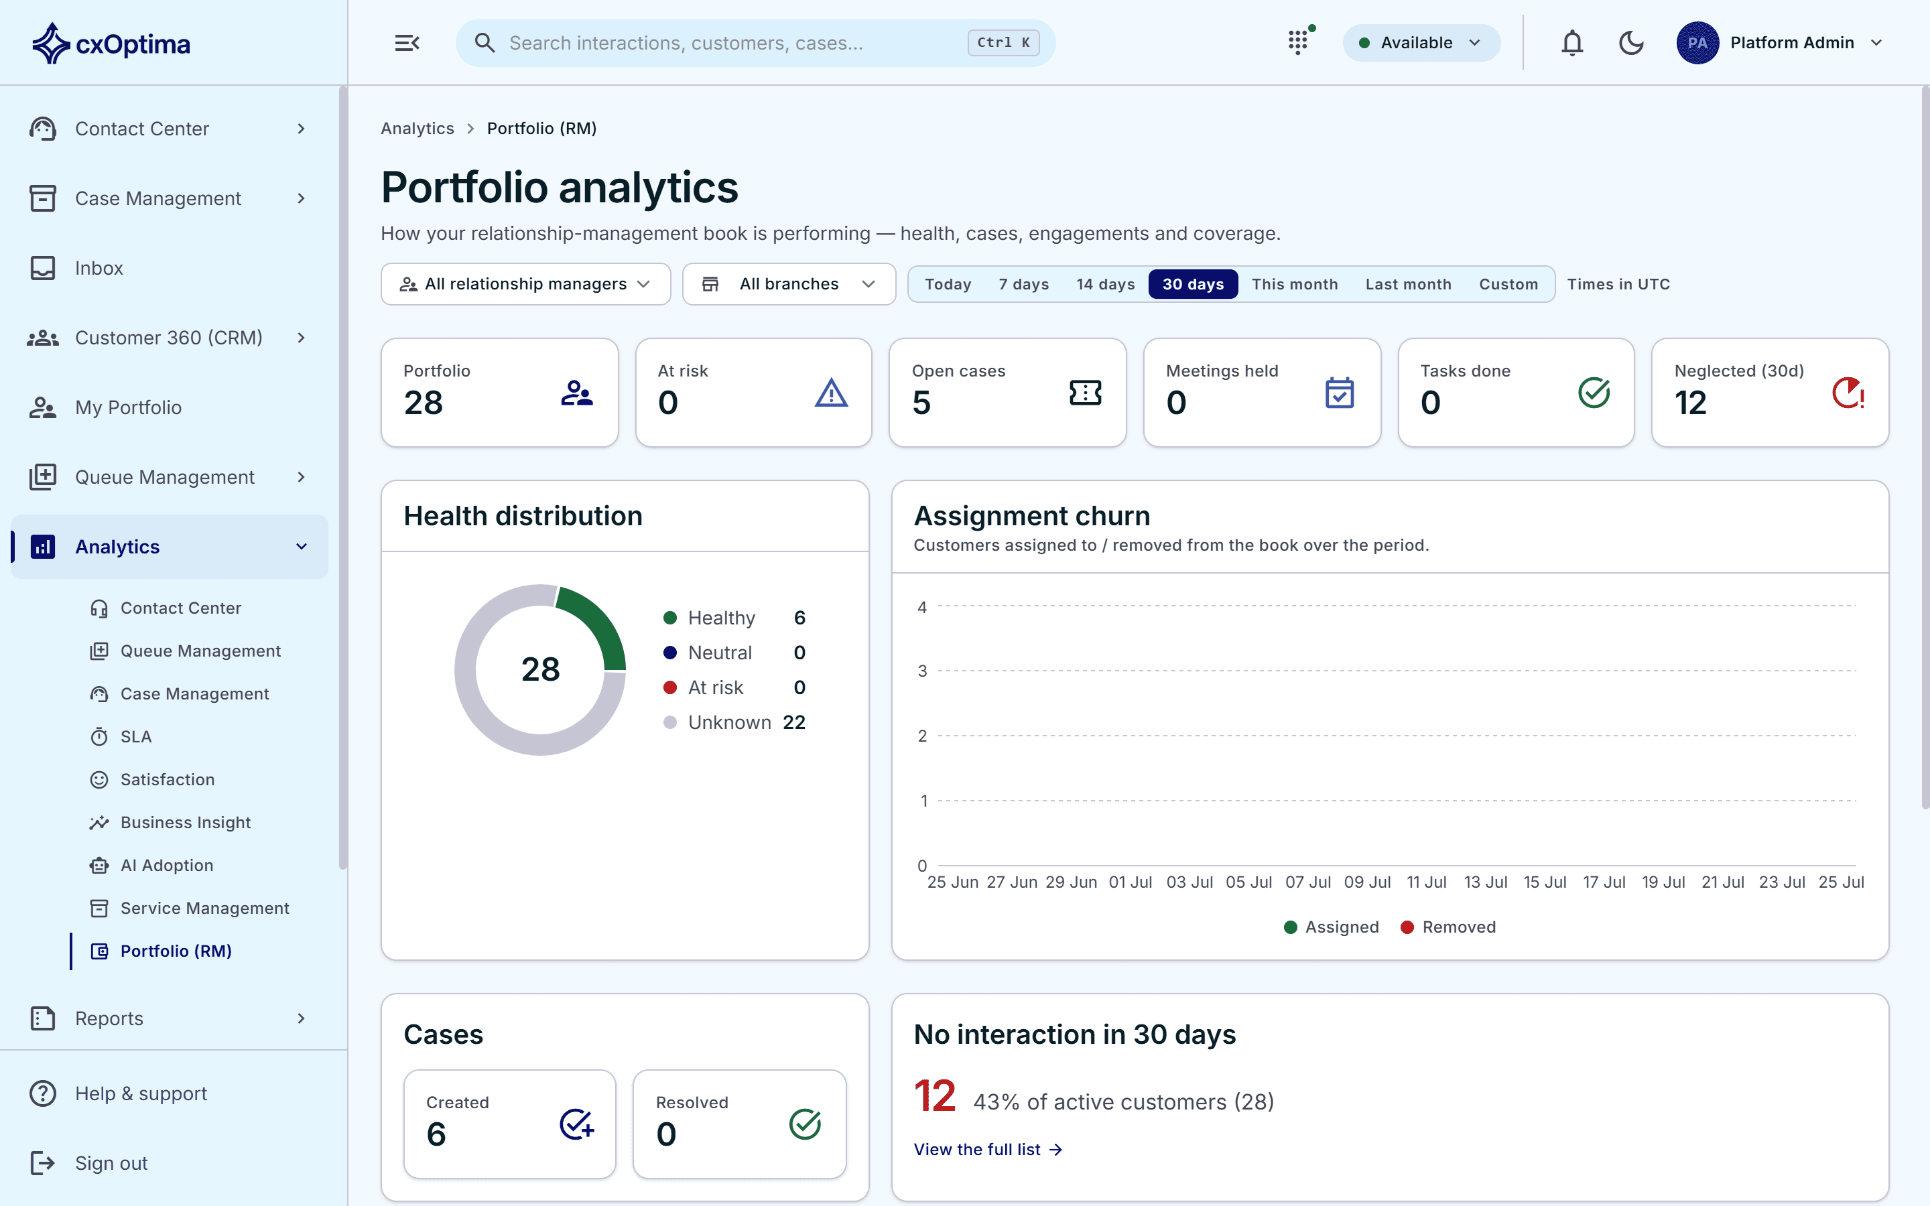Click the cxOptima logo
The image size is (1930, 1206).
pyautogui.click(x=111, y=43)
